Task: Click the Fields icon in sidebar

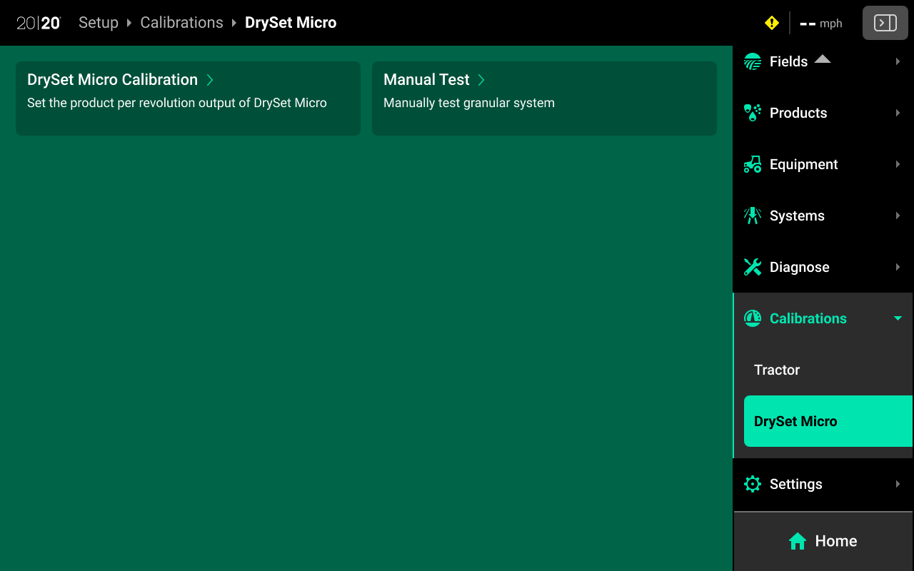Action: pos(753,61)
